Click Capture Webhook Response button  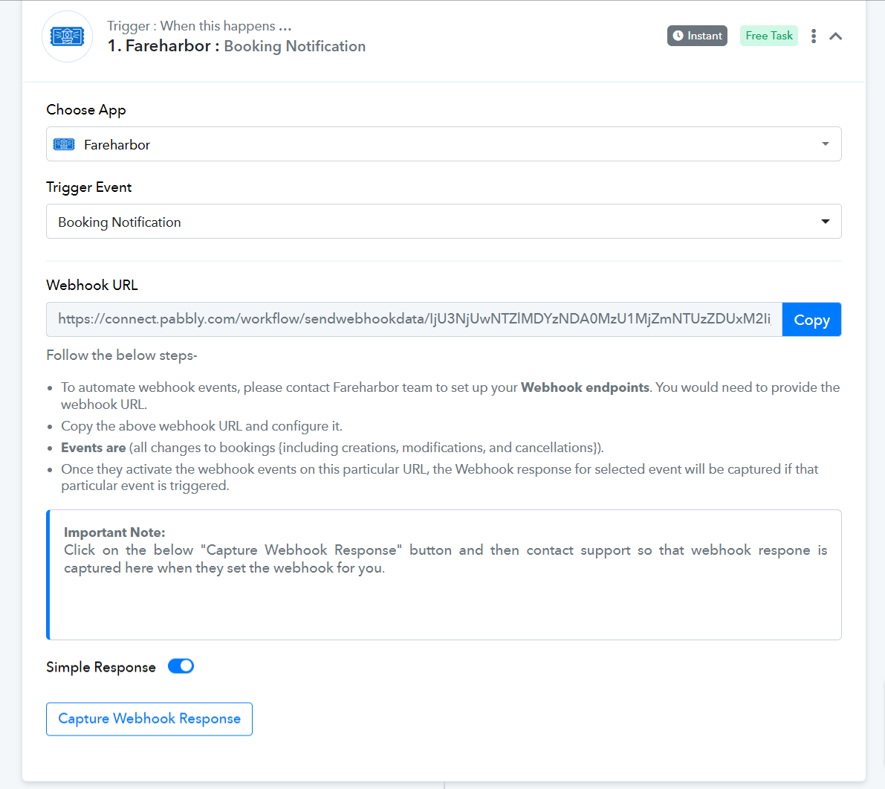[149, 719]
